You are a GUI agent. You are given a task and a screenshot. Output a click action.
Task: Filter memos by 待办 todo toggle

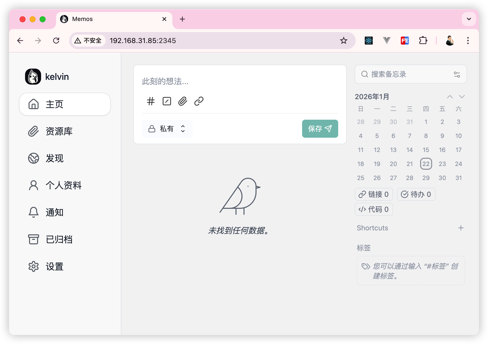(x=416, y=194)
